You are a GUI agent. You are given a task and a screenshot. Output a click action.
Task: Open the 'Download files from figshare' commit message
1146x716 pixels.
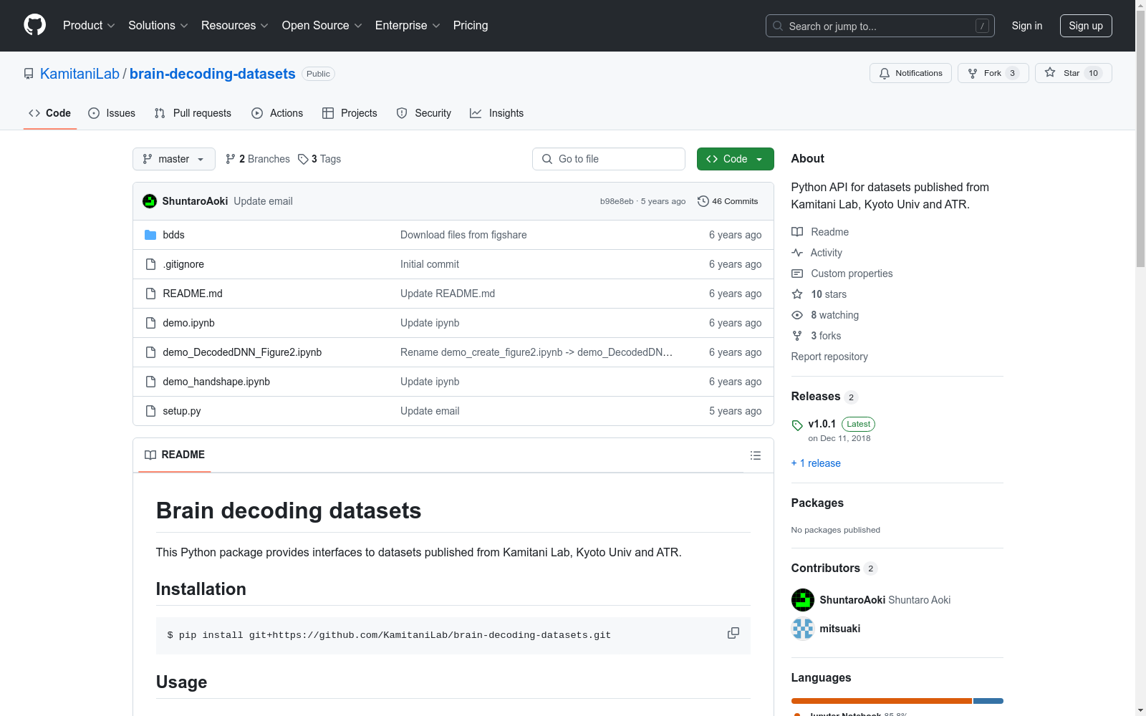click(x=463, y=235)
